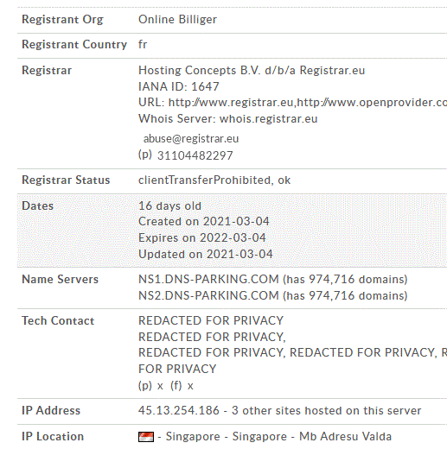This screenshot has width=447, height=449.
Task: Click the clientTransferProhibited status text
Action: [204, 180]
